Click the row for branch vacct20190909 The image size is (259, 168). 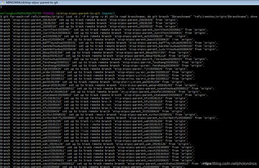click(x=97, y=147)
